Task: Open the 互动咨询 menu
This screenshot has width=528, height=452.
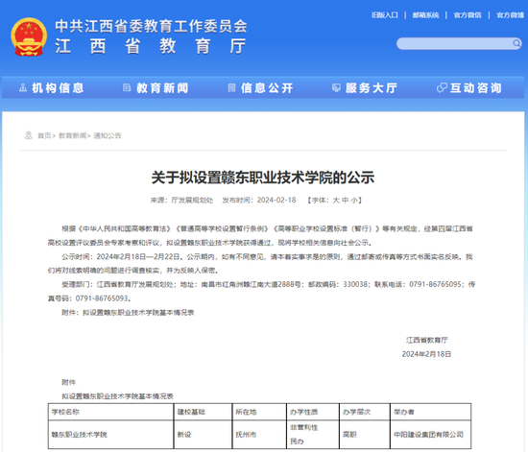Action: (x=476, y=88)
